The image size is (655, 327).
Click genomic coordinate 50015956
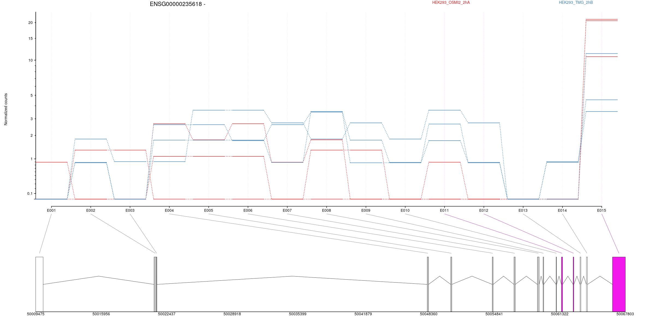click(x=101, y=314)
